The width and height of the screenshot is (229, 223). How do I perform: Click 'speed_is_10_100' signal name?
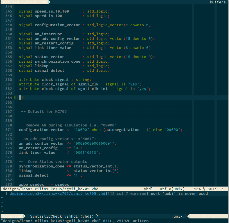click(52, 11)
